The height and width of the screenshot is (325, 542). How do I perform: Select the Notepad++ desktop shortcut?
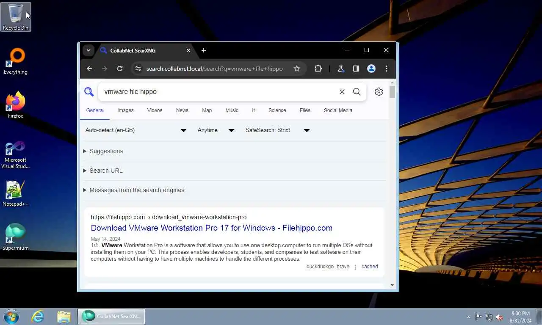16,194
